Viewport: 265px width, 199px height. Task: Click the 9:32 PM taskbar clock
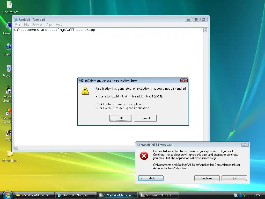255,195
